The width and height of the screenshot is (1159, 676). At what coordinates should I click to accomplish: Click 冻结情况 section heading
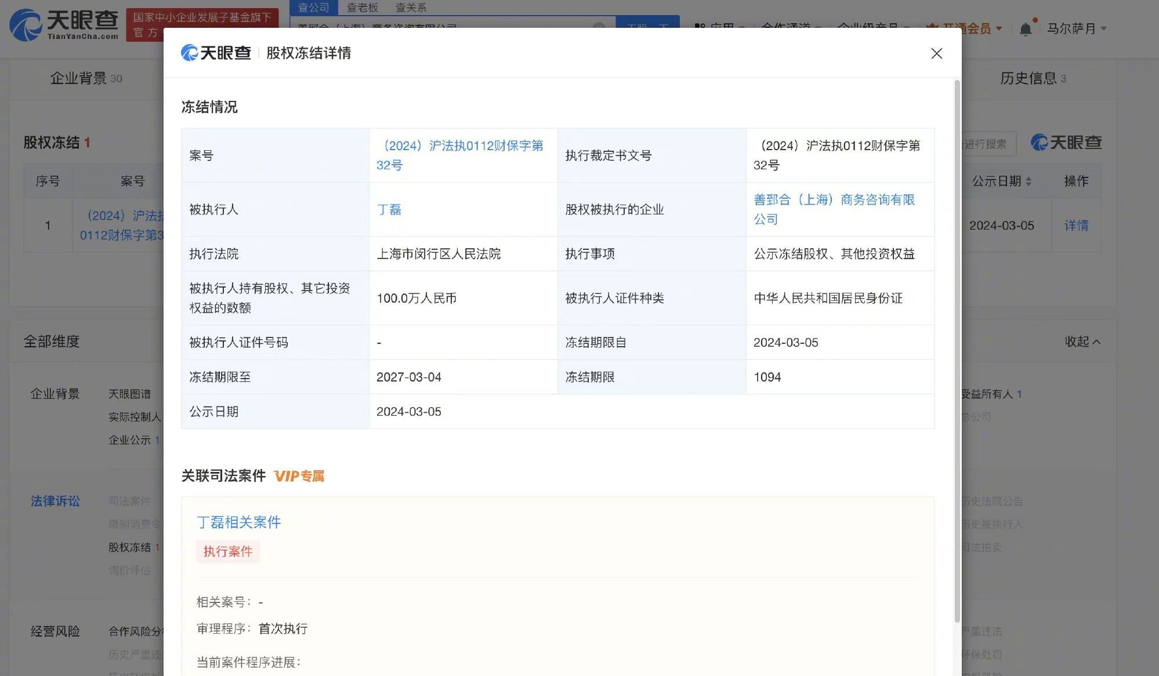click(209, 107)
